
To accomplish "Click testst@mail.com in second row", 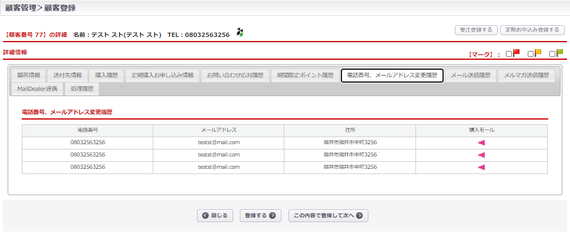I will tap(219, 155).
